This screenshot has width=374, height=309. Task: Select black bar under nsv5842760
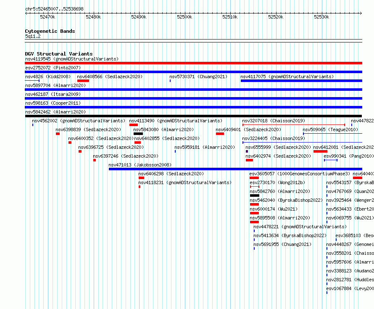255,195
